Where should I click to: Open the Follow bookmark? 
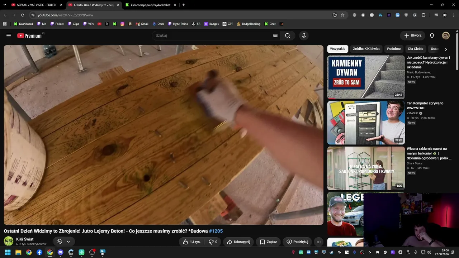[x=57, y=24]
